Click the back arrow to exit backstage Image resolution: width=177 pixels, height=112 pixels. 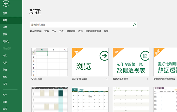click(x=5, y=4)
